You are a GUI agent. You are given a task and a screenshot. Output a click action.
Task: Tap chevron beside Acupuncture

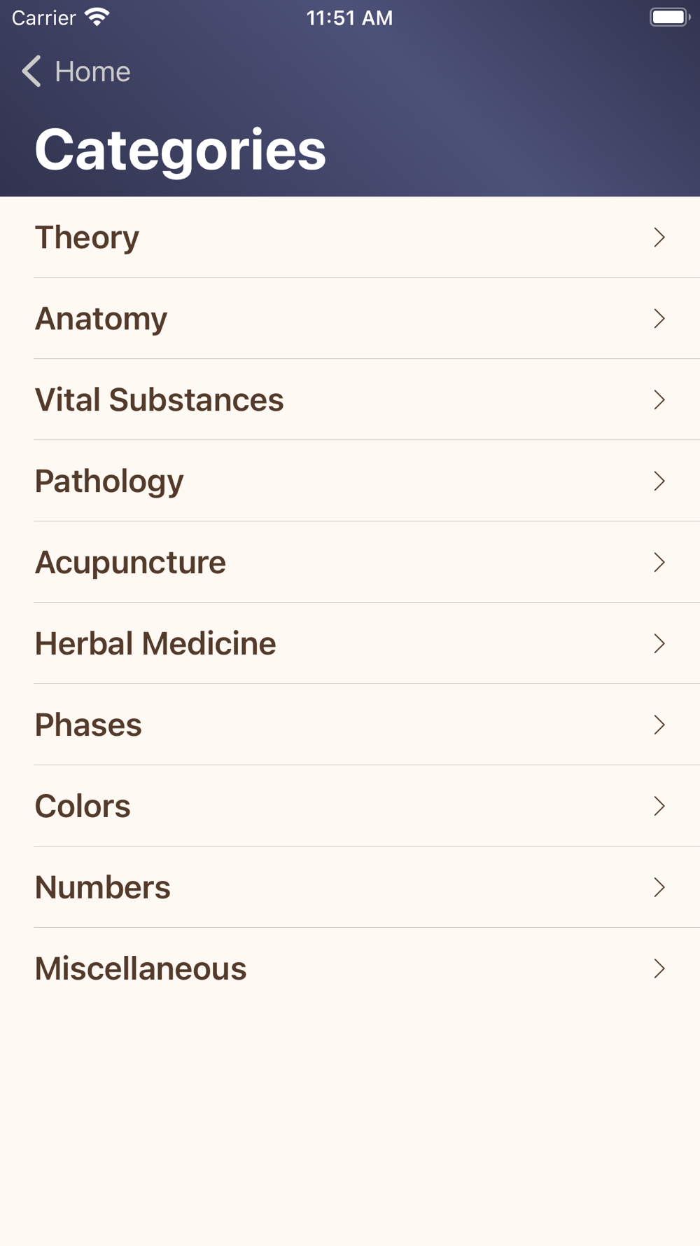pyautogui.click(x=659, y=563)
